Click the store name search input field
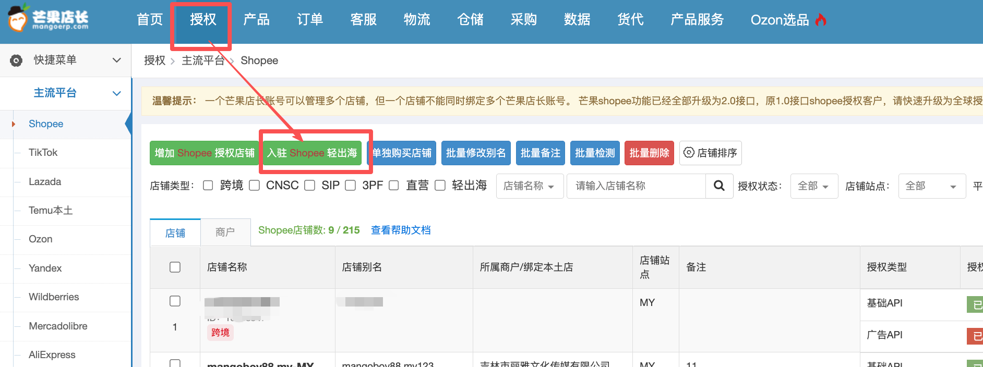The height and width of the screenshot is (367, 983). (636, 186)
